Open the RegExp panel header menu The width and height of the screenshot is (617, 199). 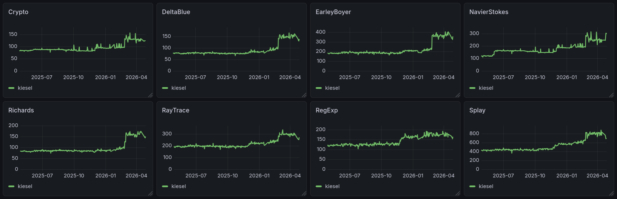click(326, 110)
